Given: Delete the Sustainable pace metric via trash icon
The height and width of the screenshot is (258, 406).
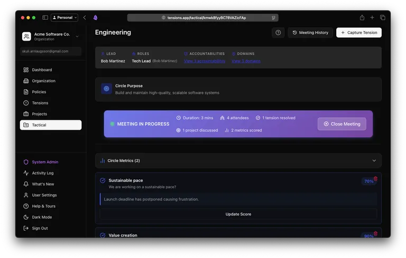Looking at the screenshot, I should click(375, 179).
